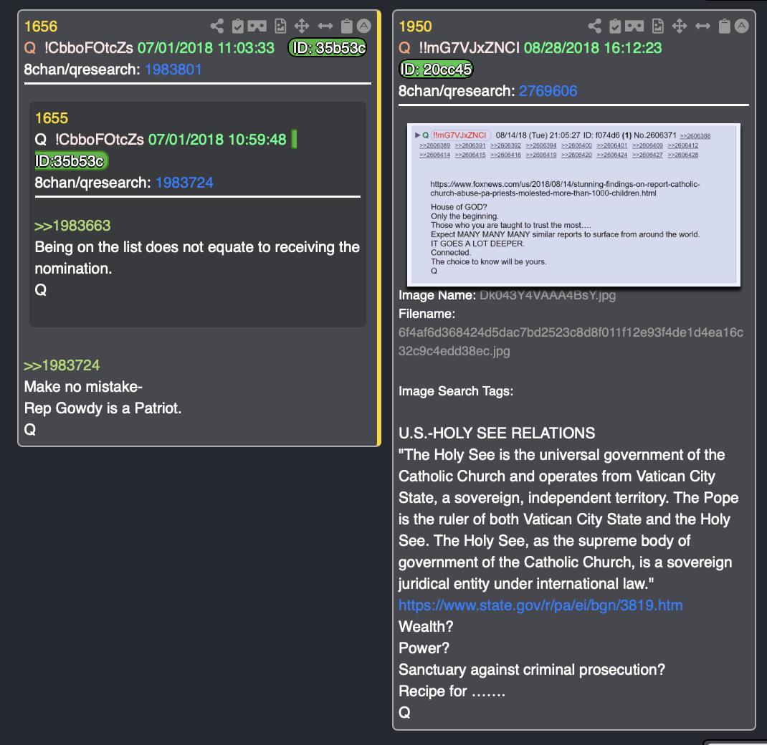
Task: Click the four-way move arrows icon on post 1950
Action: pyautogui.click(x=680, y=26)
